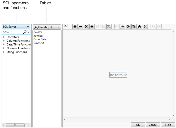Click the Subtract (minus) operator button
Screen dimensions: 176x128
[x=81, y=26]
